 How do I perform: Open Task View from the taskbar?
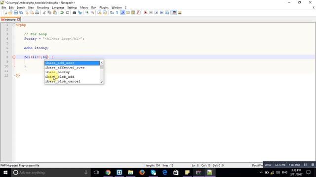(x=96, y=173)
